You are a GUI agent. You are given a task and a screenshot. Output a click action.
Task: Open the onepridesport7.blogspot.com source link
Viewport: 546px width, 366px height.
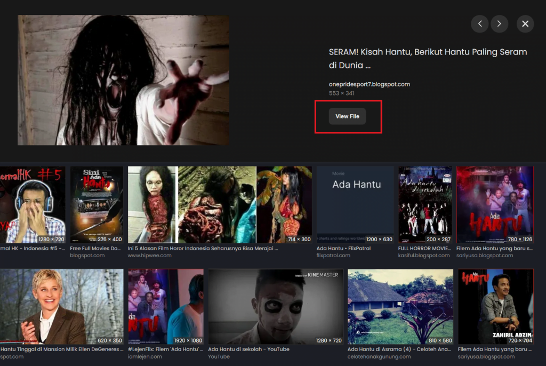(369, 84)
